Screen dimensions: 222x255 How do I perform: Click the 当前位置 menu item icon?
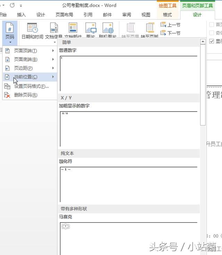pyautogui.click(x=7, y=77)
